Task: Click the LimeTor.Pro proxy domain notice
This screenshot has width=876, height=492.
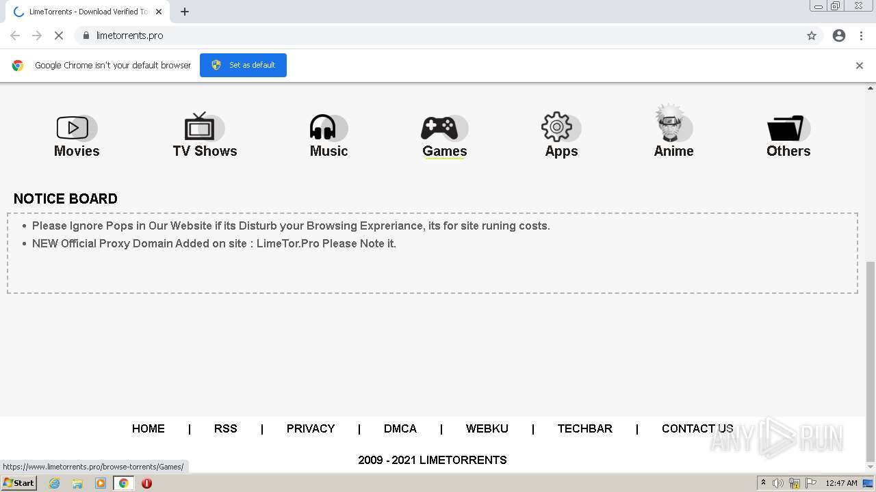Action: (214, 243)
